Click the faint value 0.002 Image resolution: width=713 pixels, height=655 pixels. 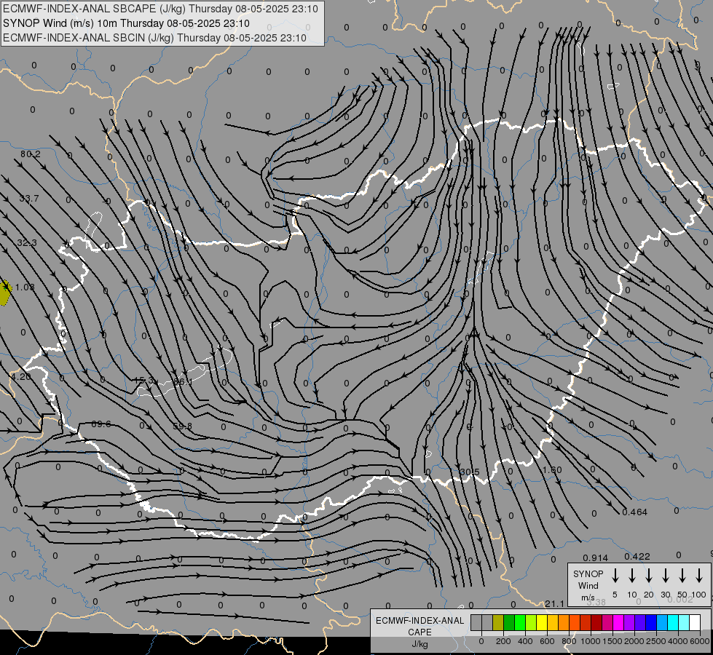[x=680, y=600]
